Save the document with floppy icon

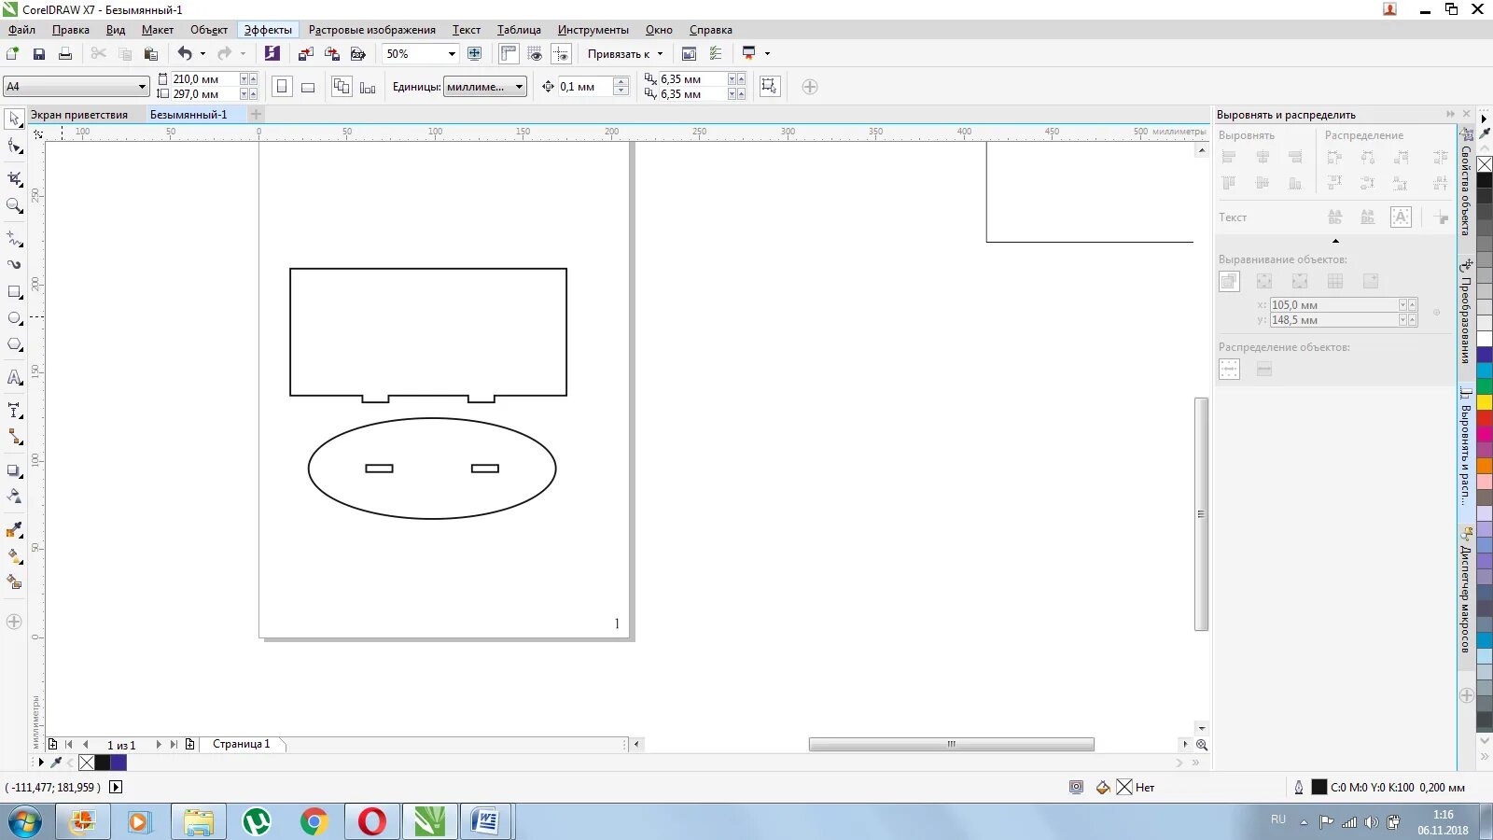[39, 54]
